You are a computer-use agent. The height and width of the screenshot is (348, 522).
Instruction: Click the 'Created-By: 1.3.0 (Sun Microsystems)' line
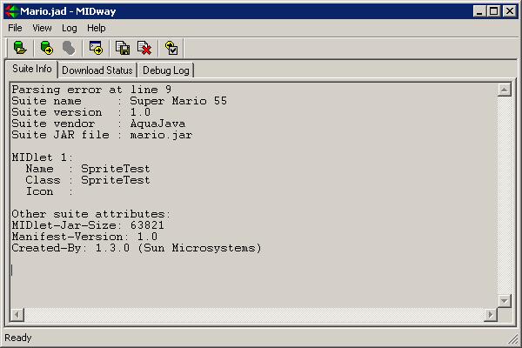(137, 248)
